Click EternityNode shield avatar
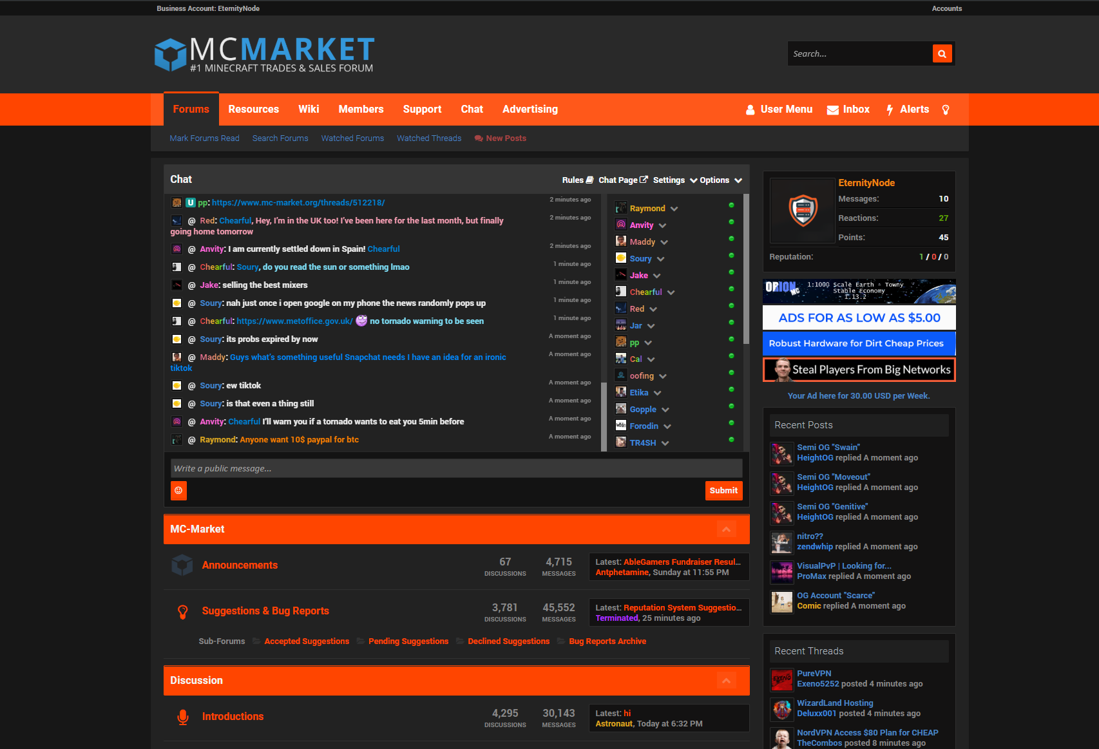Image resolution: width=1099 pixels, height=749 pixels. [803, 210]
